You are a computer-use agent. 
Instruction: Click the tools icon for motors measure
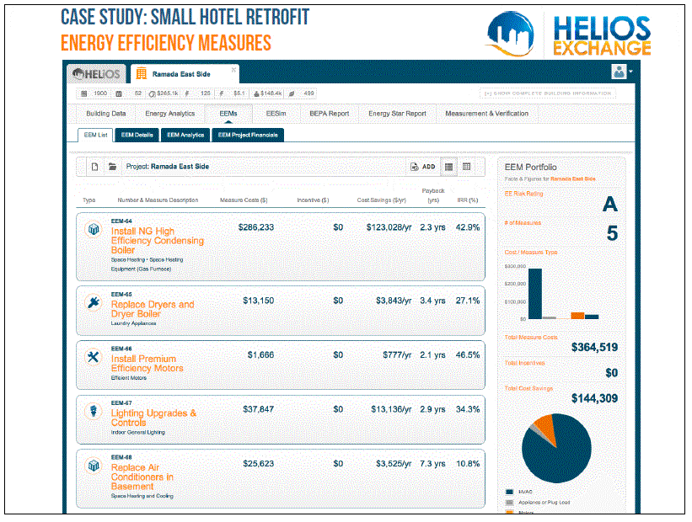click(94, 357)
